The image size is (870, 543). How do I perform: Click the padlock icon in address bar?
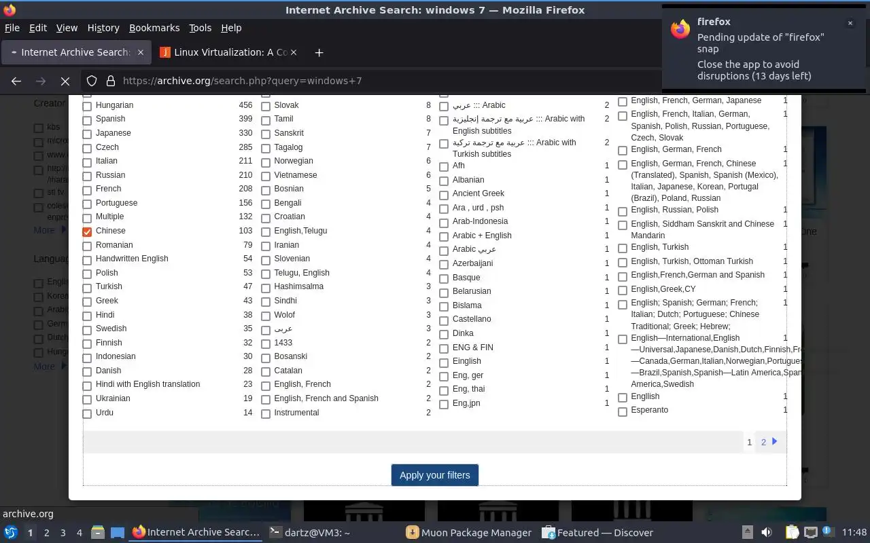(110, 81)
